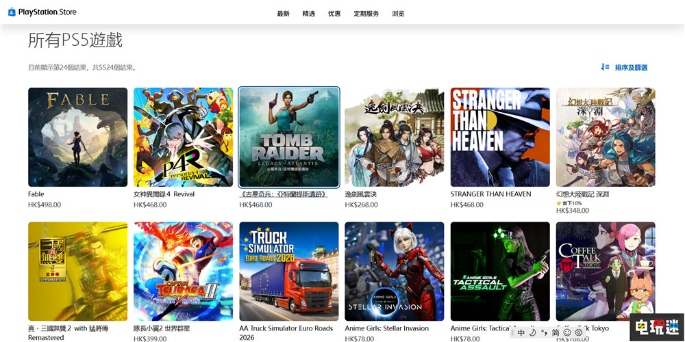This screenshot has height=342, width=685.
Task: Open the Tomb Raider Legacy of Atlantis cover
Action: click(289, 137)
